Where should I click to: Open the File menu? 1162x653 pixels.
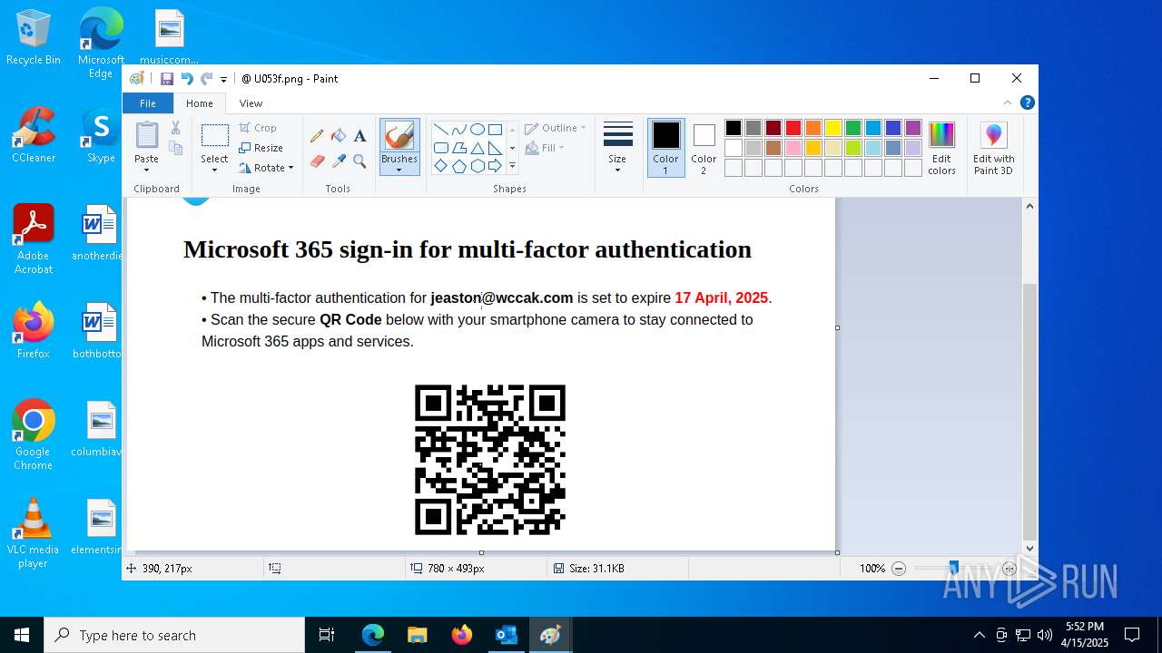pos(147,103)
